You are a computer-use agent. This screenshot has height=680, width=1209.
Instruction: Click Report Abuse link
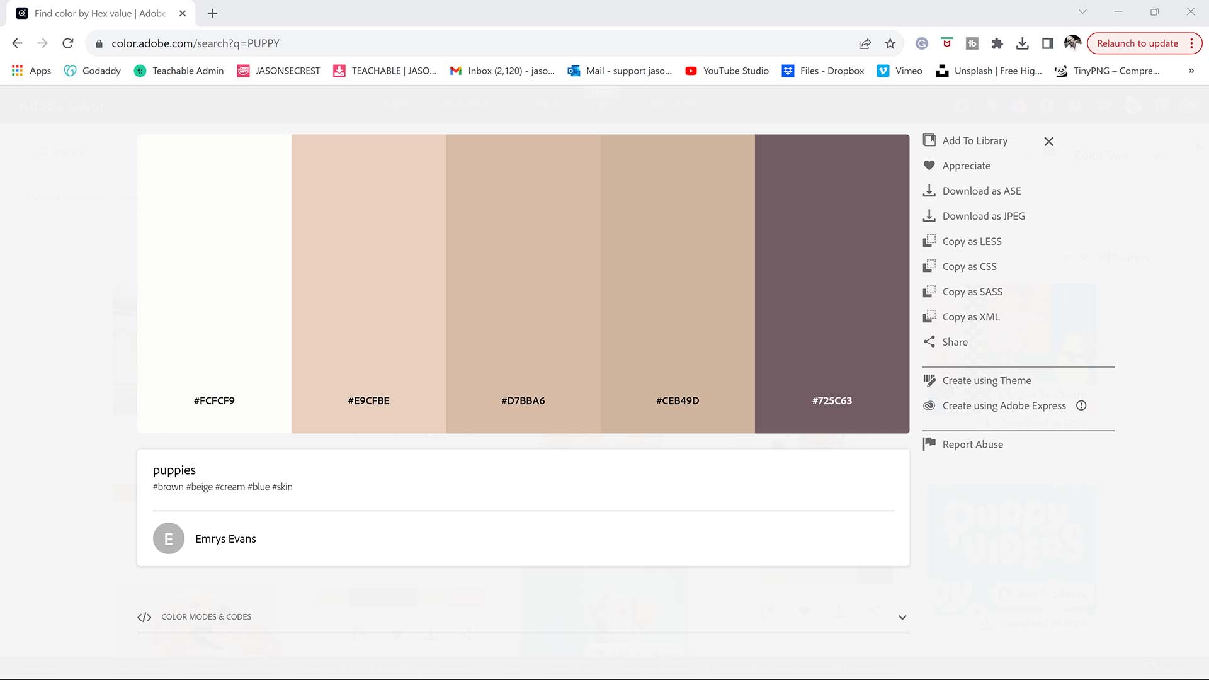click(x=972, y=444)
